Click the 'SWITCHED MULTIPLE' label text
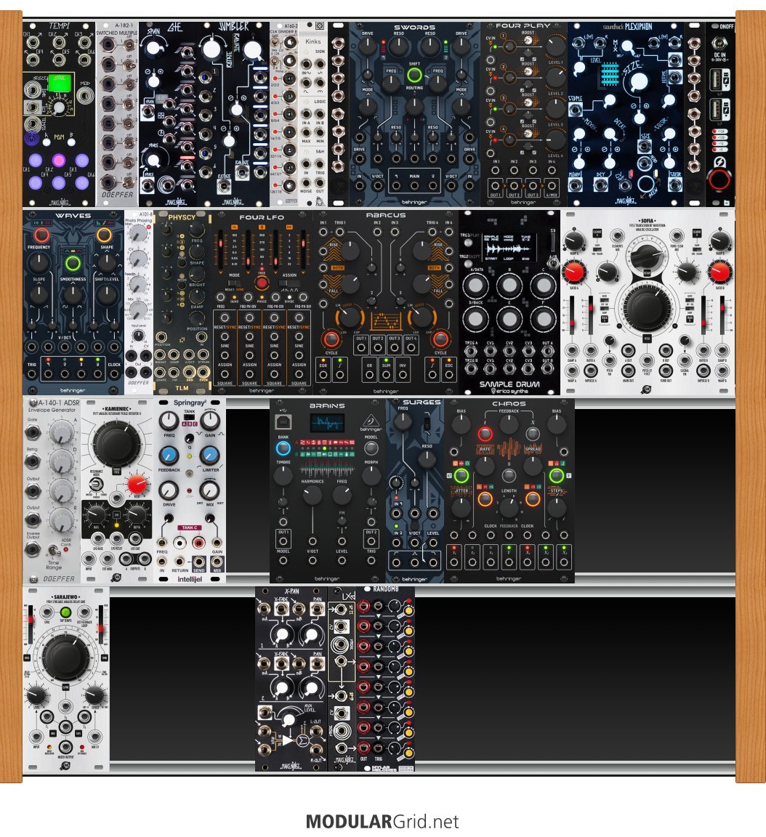 click(117, 33)
